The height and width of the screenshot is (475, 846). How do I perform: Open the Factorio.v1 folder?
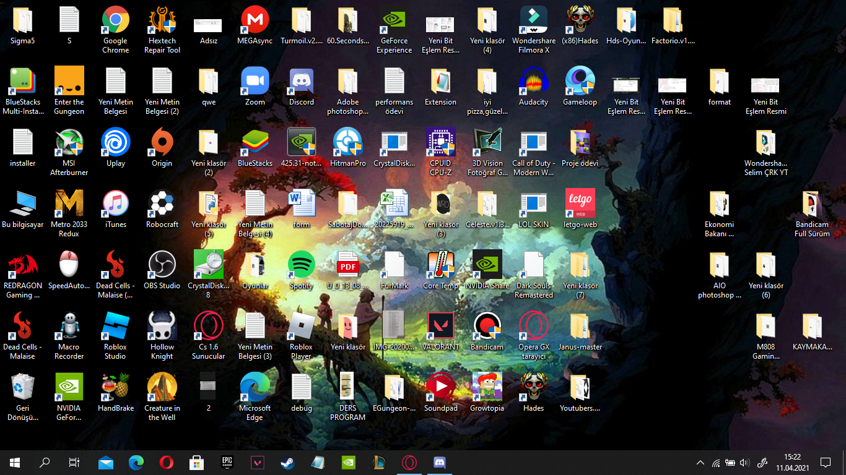(673, 25)
